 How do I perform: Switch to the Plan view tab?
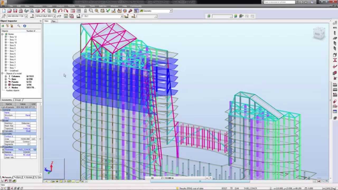[x=54, y=21]
